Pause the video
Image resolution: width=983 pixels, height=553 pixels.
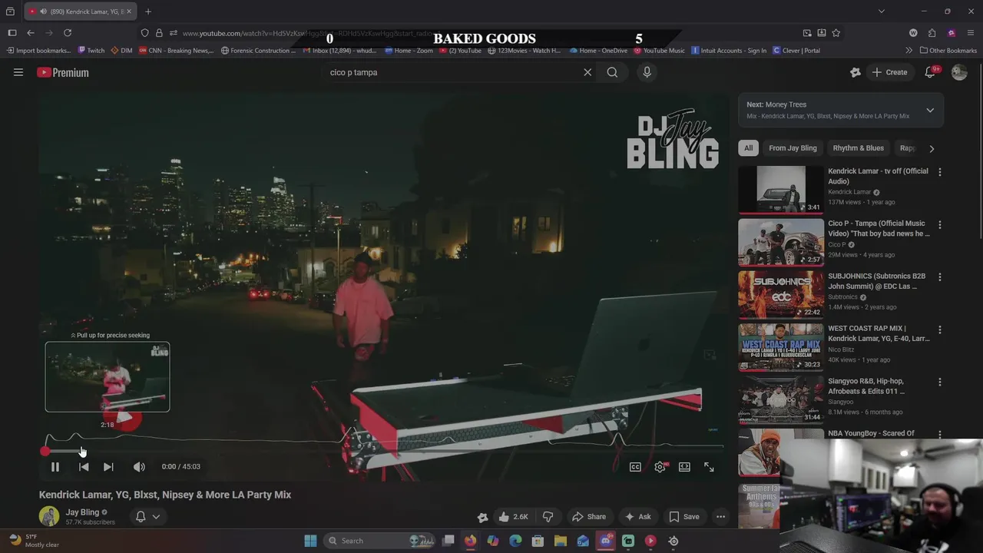[55, 467]
